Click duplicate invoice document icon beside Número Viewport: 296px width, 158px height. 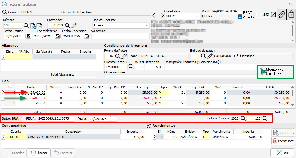pyautogui.click(x=39, y=25)
